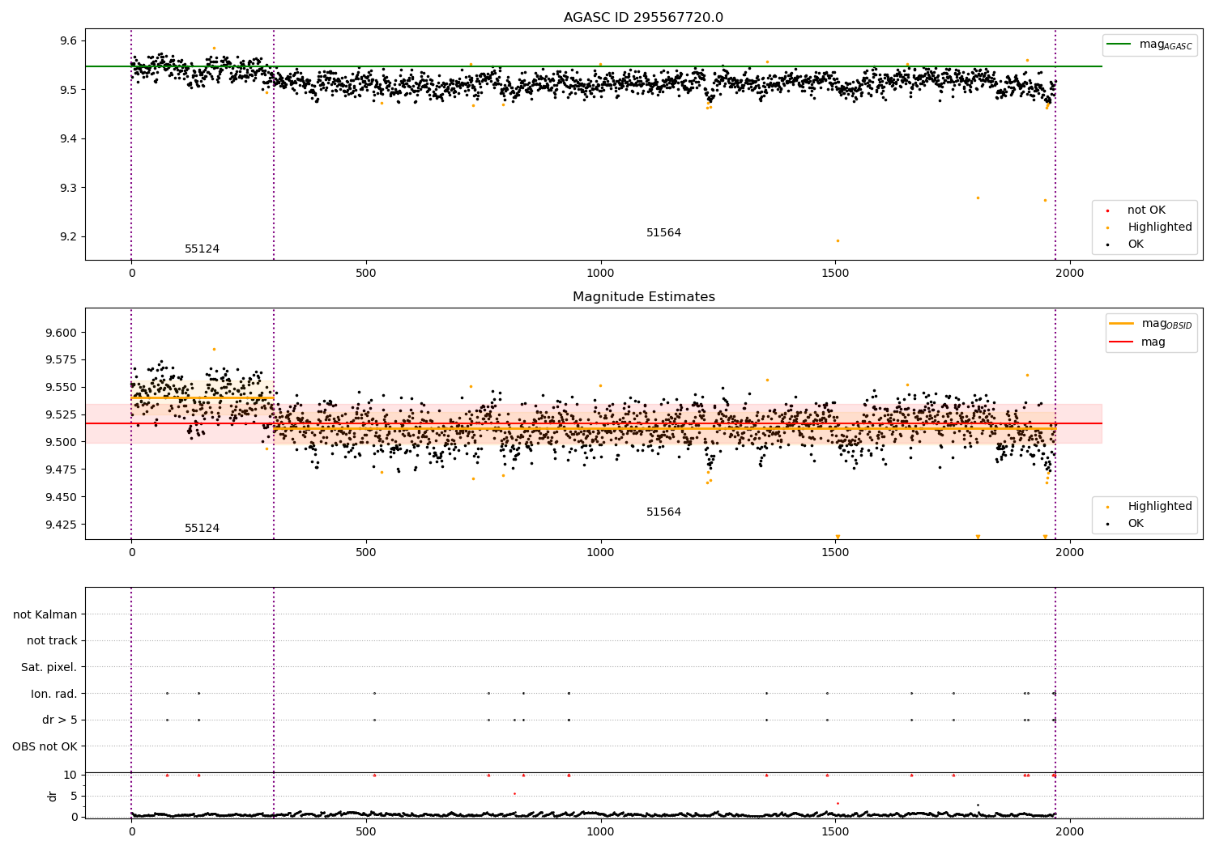Screen dimensions: 1215x850
Task: Click the "dr > 5" axis label
Action: point(60,720)
